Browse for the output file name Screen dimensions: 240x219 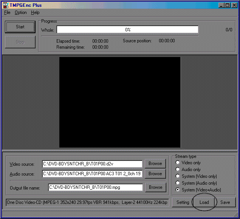click(155, 187)
